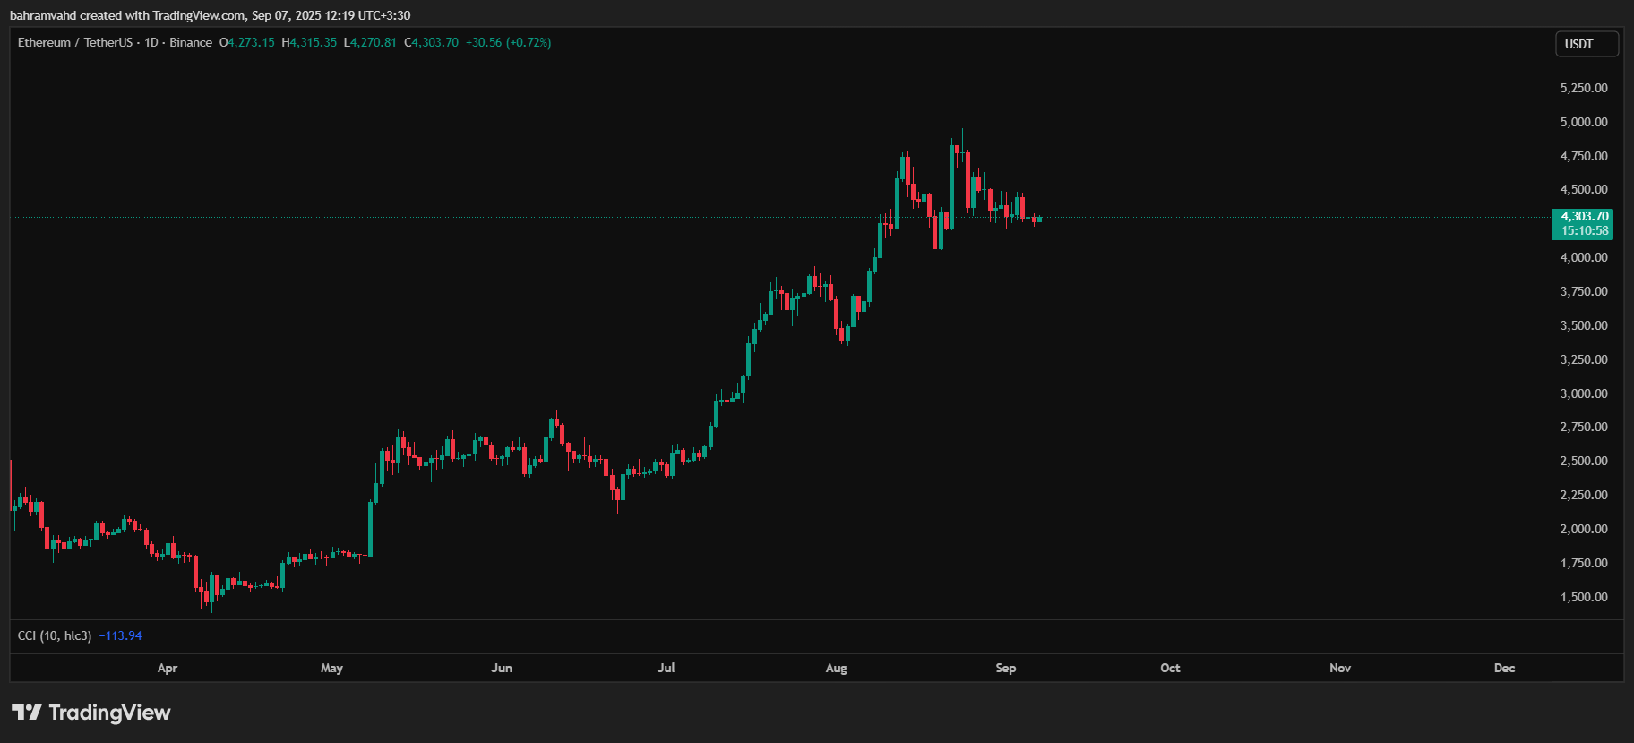Viewport: 1634px width, 743px height.
Task: Click the Jul label on time axis
Action: (x=666, y=668)
